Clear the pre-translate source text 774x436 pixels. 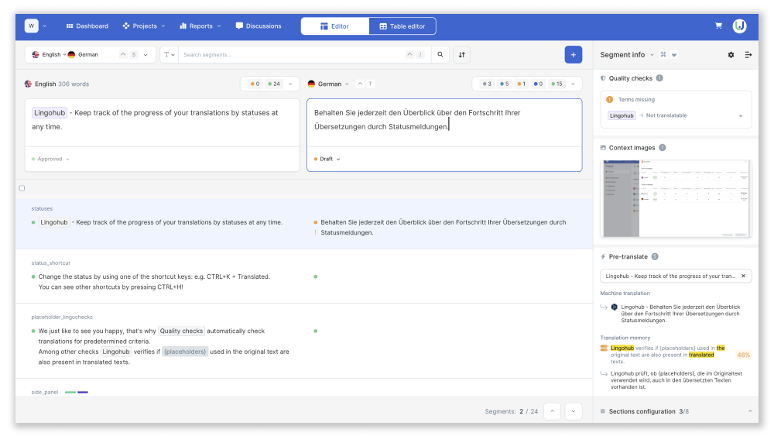[743, 276]
